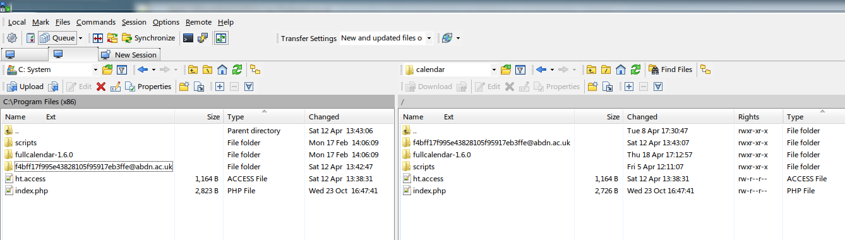Open the Commands menu
845x240 pixels.
(x=96, y=22)
